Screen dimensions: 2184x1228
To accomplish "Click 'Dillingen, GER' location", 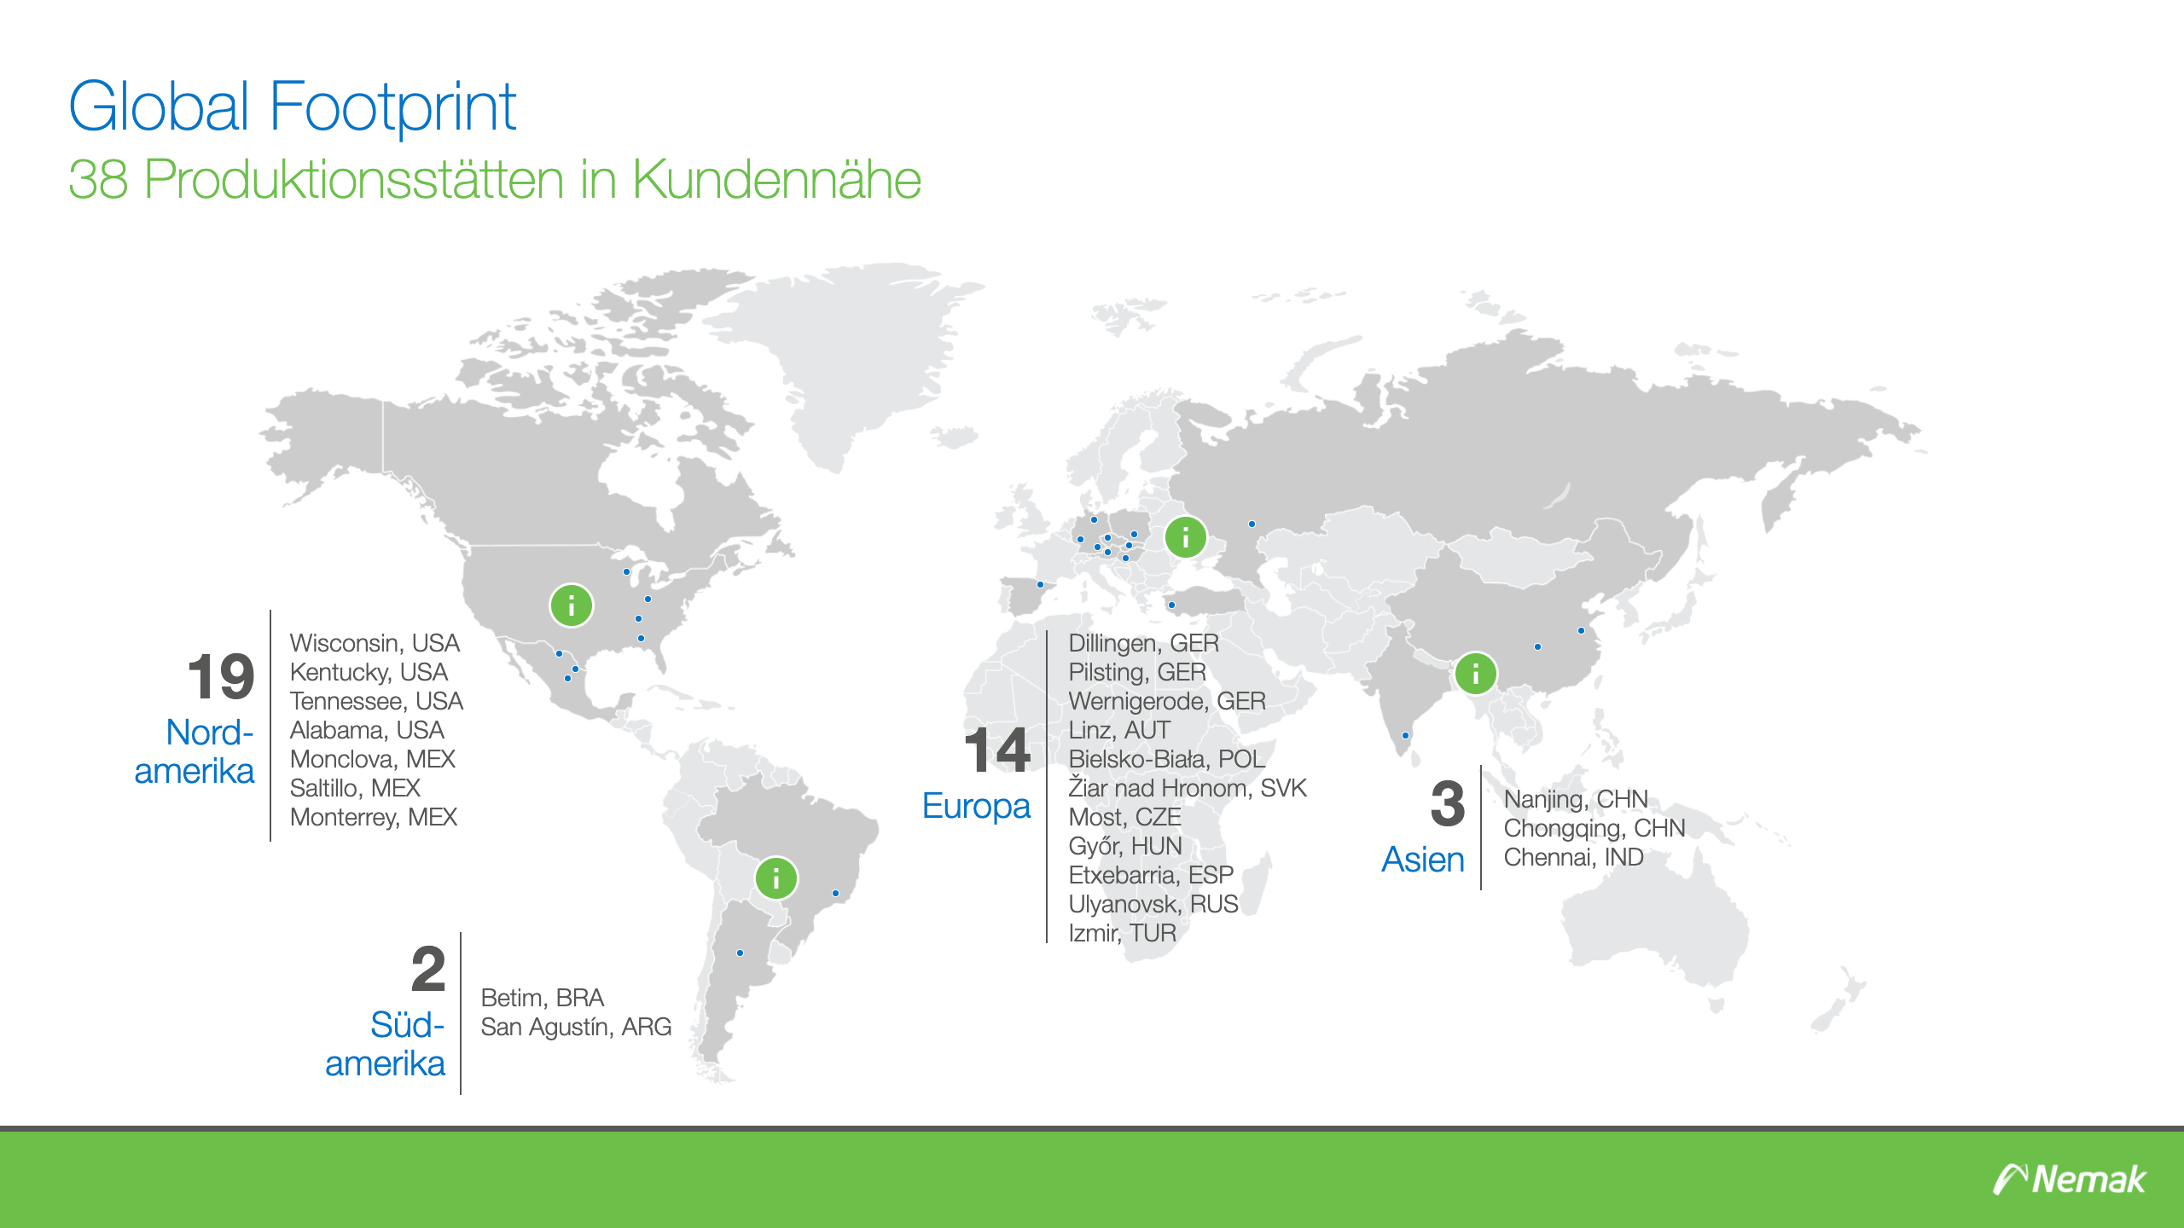I will [1144, 643].
